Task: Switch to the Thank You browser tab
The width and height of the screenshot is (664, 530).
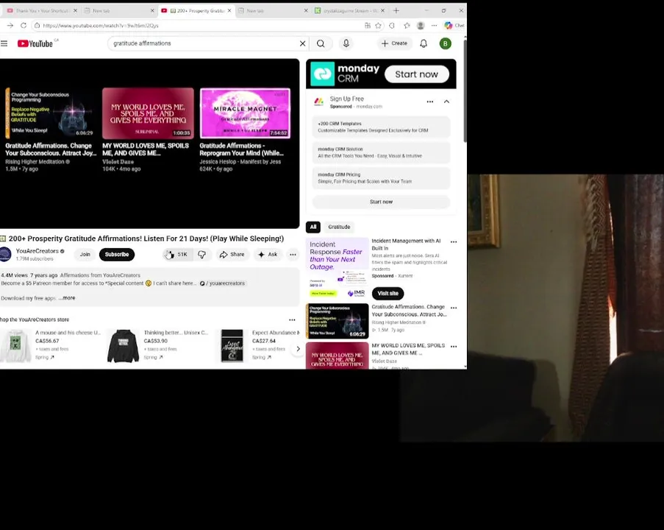Action: [41, 10]
